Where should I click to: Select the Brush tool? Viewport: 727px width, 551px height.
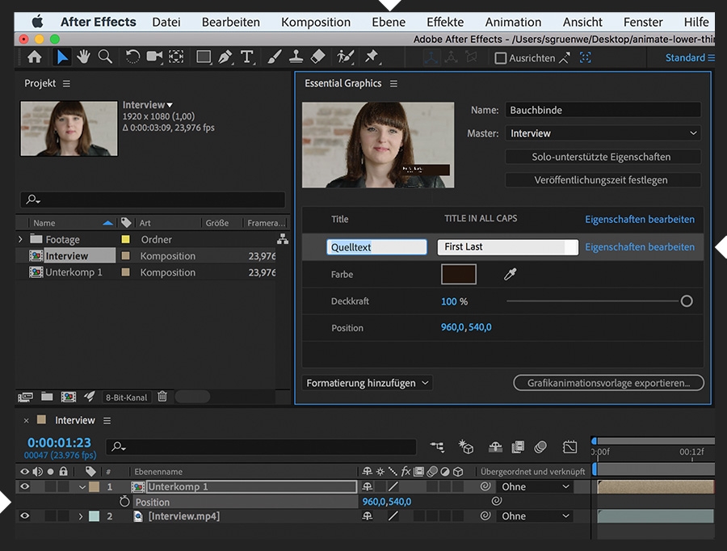pyautogui.click(x=275, y=57)
